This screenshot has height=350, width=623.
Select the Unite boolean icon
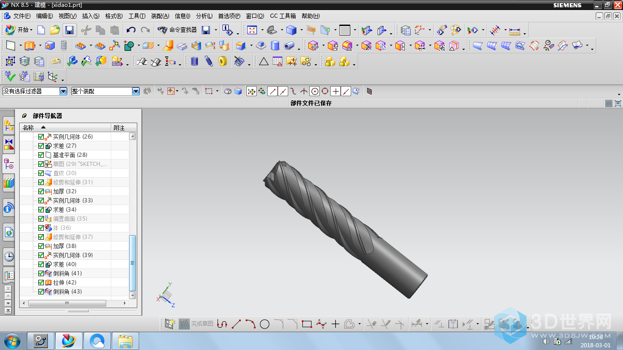coord(129,46)
